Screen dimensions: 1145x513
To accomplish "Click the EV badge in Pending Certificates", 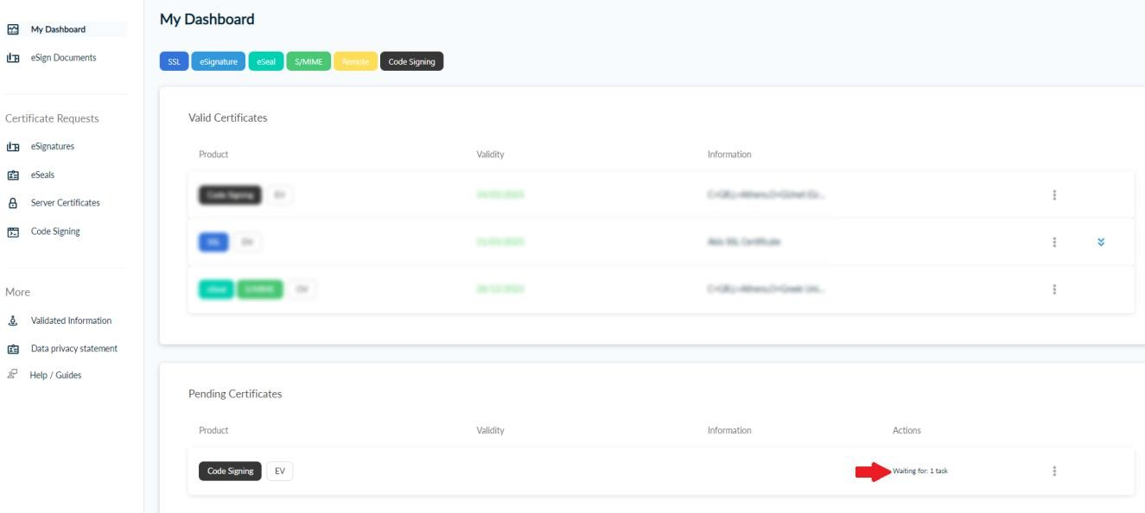I will pos(279,472).
